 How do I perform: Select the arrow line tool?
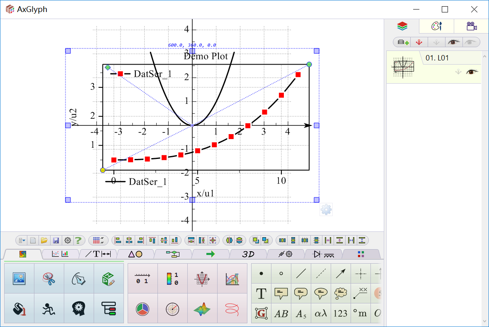pos(341,274)
